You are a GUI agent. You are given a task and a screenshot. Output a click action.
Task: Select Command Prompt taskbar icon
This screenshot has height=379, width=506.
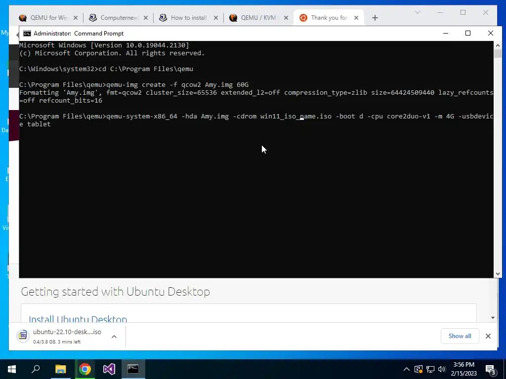133,369
